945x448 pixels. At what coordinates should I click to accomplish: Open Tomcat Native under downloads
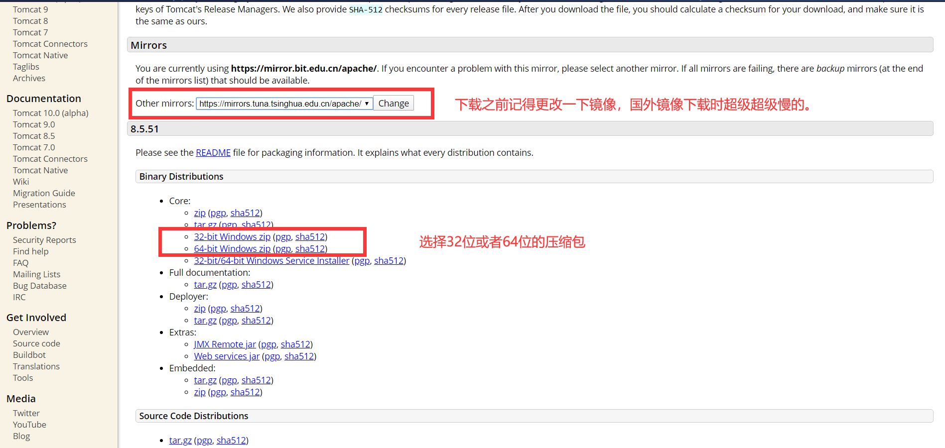pyautogui.click(x=40, y=55)
